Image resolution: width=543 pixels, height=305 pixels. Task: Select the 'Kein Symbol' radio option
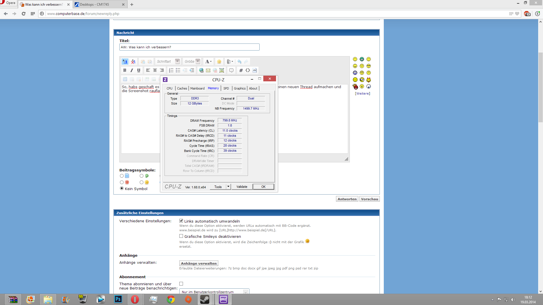pyautogui.click(x=122, y=188)
